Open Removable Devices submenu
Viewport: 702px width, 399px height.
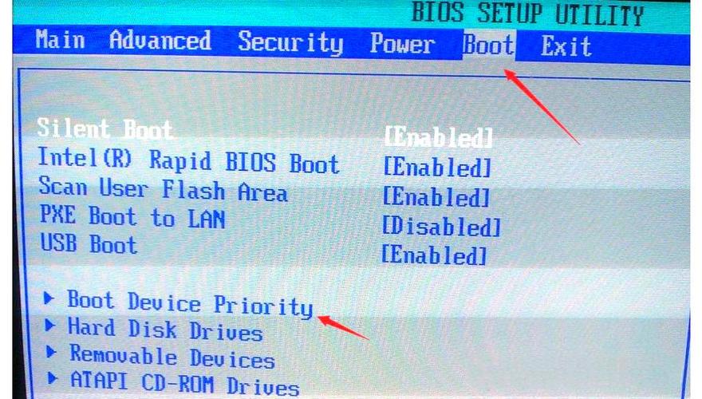[x=172, y=357]
